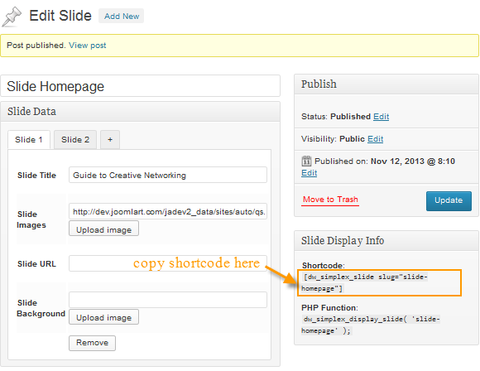Collapse the Slide Display Info panel header

pyautogui.click(x=386, y=241)
